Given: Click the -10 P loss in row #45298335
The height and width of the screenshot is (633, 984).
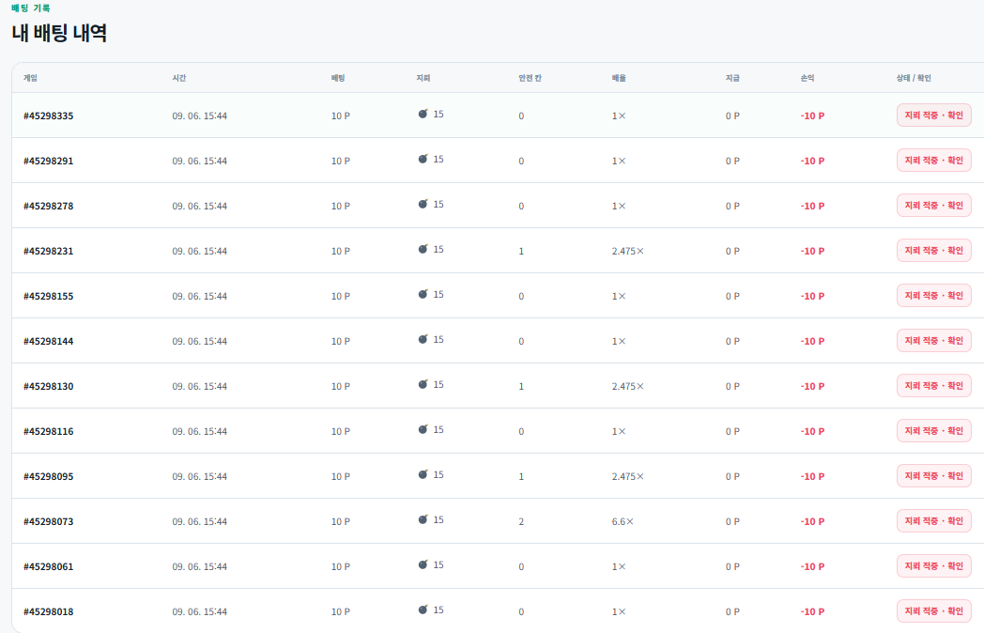Looking at the screenshot, I should (x=813, y=116).
